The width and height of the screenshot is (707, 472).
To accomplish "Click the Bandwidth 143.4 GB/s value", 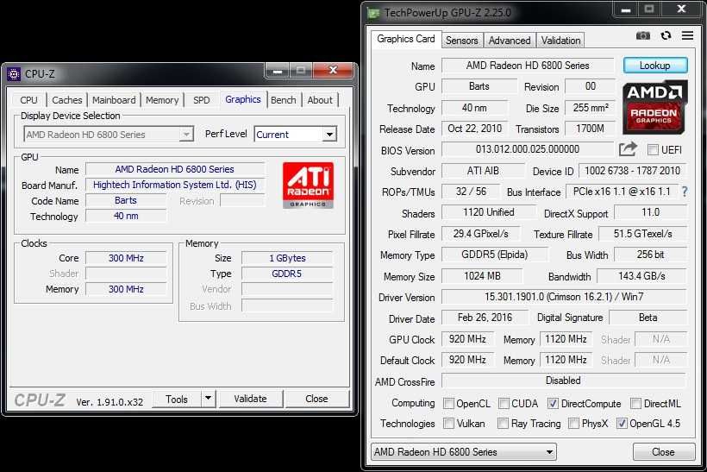I will click(641, 276).
